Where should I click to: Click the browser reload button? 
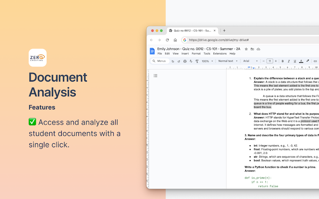pos(167,40)
